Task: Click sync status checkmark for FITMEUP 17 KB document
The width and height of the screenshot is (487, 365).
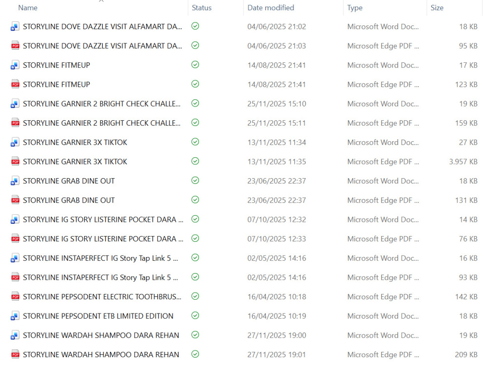Action: tap(195, 65)
